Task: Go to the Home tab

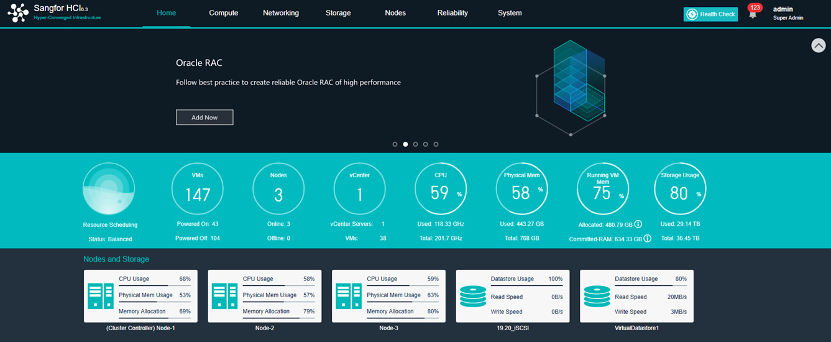Action: (x=167, y=13)
